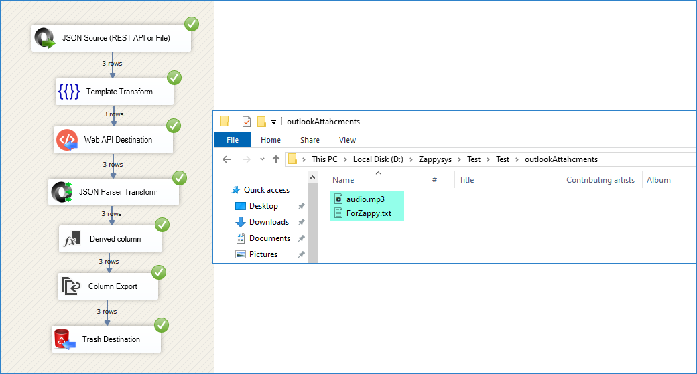Viewport: 697px width, 374px height.
Task: Click the Back navigation arrow
Action: pos(227,159)
